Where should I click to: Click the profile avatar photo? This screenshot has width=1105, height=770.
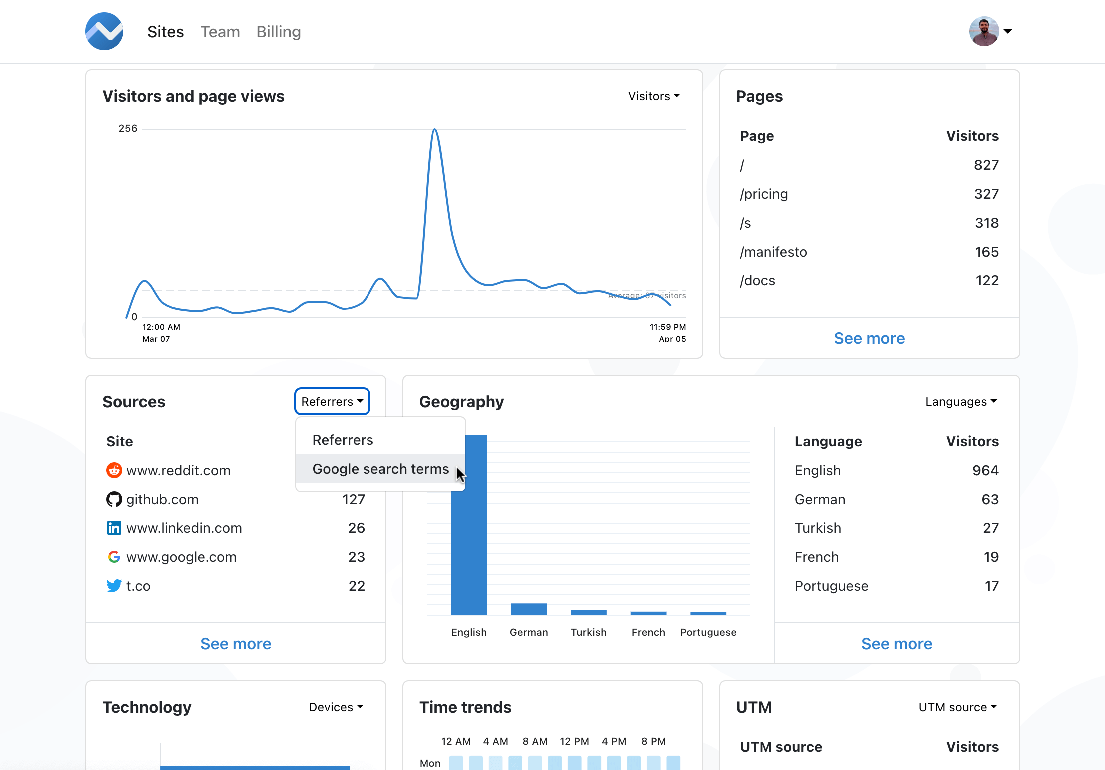click(x=983, y=31)
